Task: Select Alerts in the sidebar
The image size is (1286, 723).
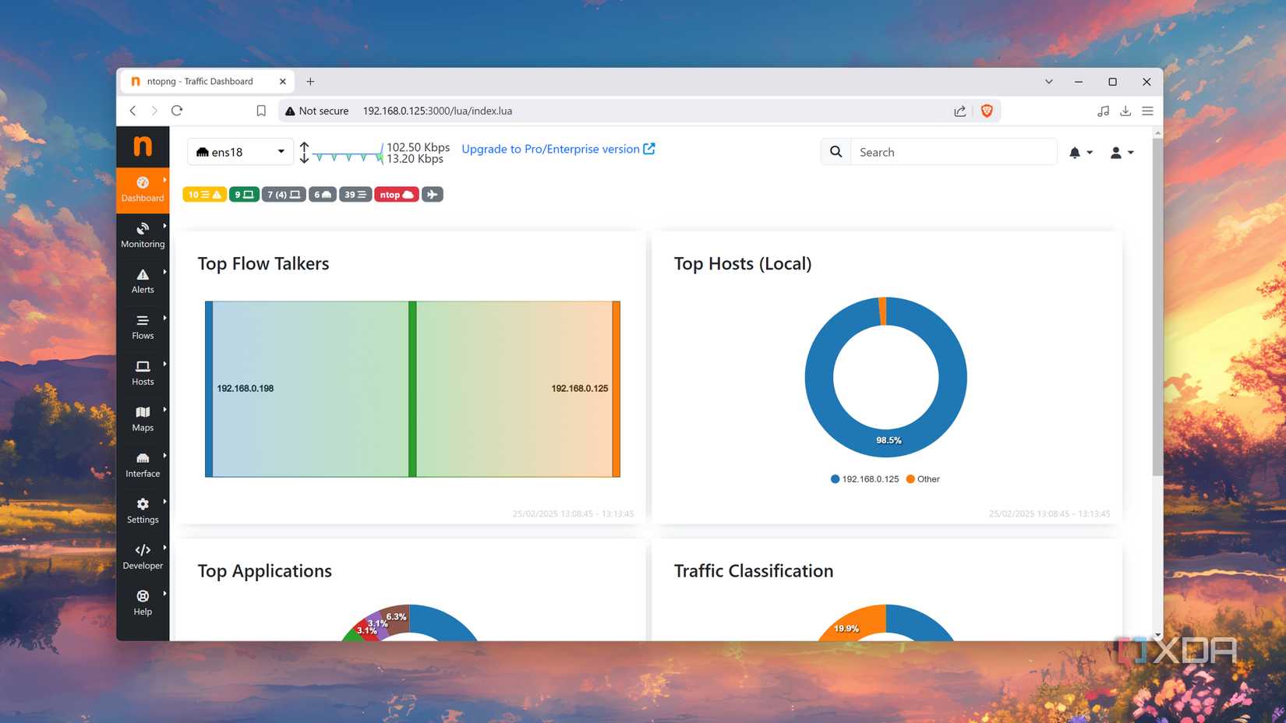Action: pos(143,281)
